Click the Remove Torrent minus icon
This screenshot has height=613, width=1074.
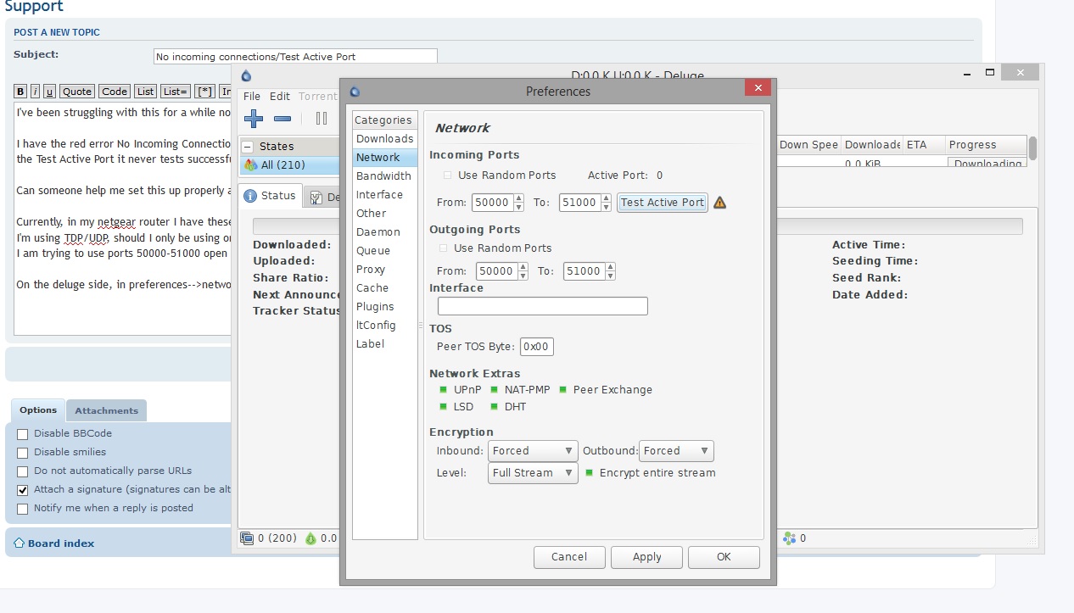pos(283,119)
